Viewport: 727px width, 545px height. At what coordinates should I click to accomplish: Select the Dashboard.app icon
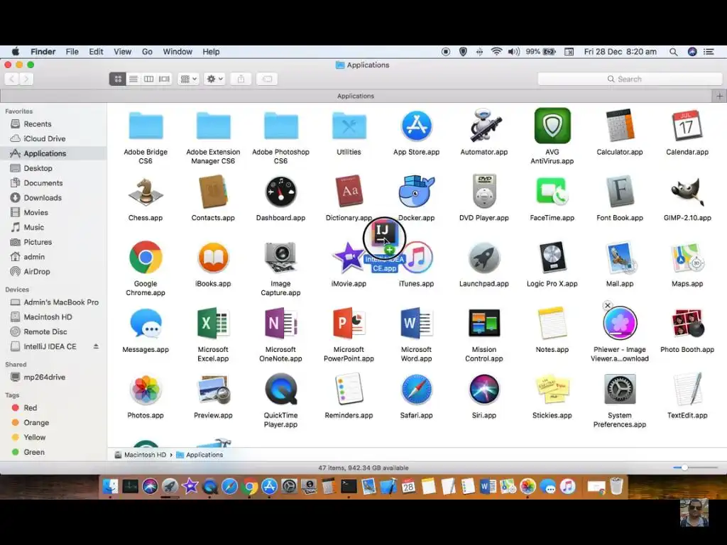[x=280, y=192]
